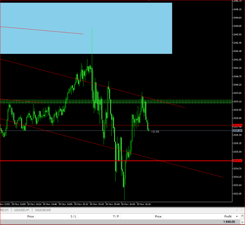This screenshot has width=245, height=225.
Task: Click the 30 Nov 15:44 time label
Action: pyautogui.click(x=113, y=204)
